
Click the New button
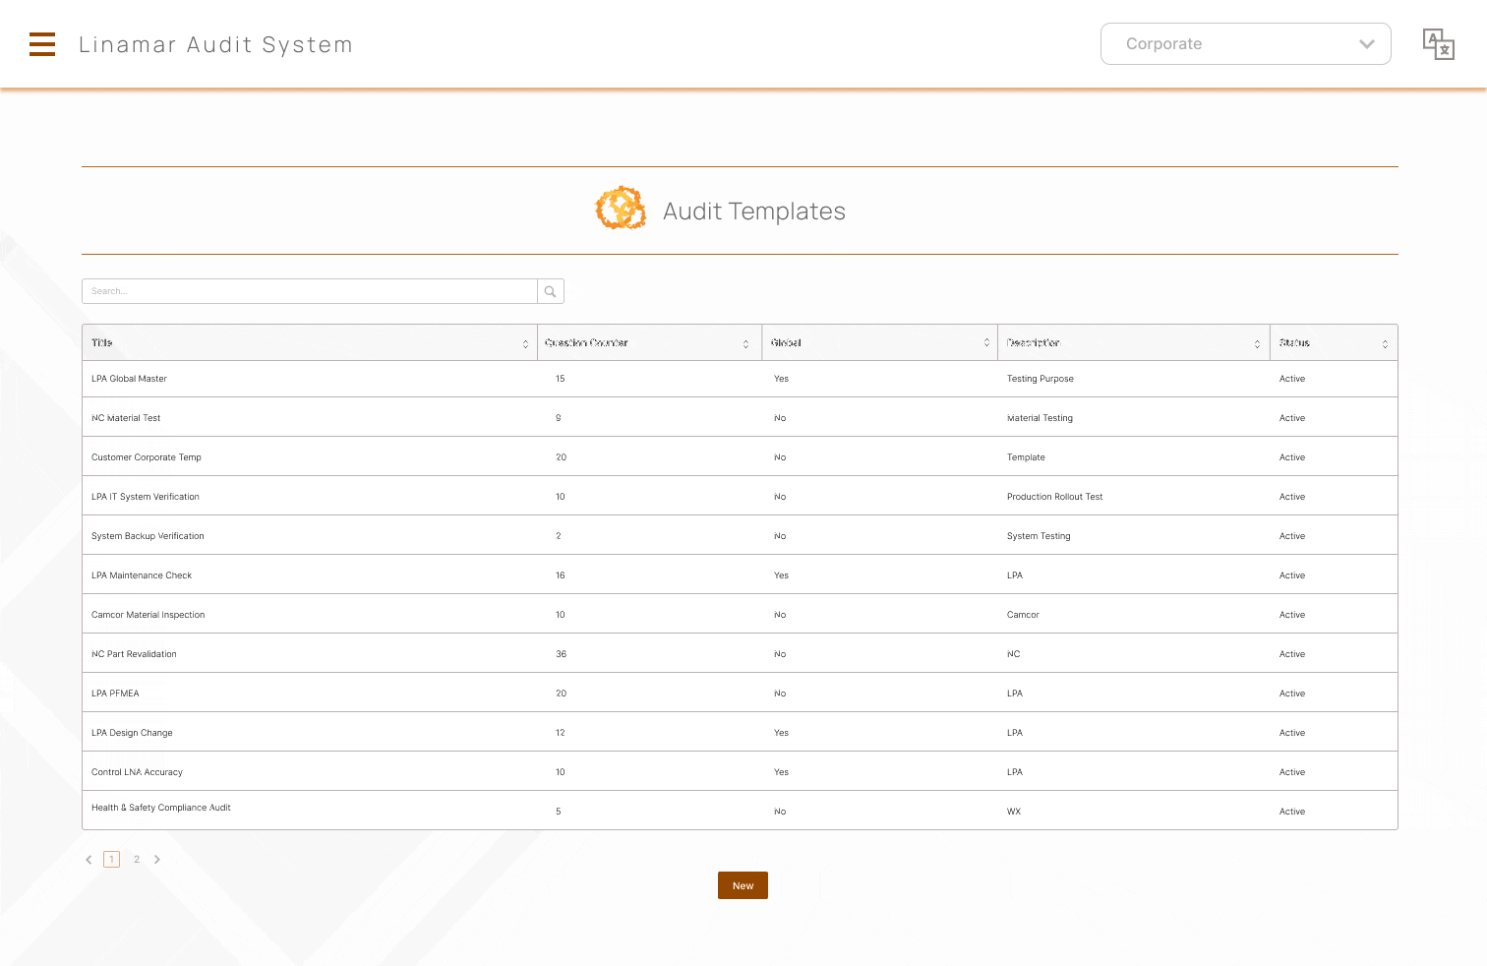coord(743,885)
